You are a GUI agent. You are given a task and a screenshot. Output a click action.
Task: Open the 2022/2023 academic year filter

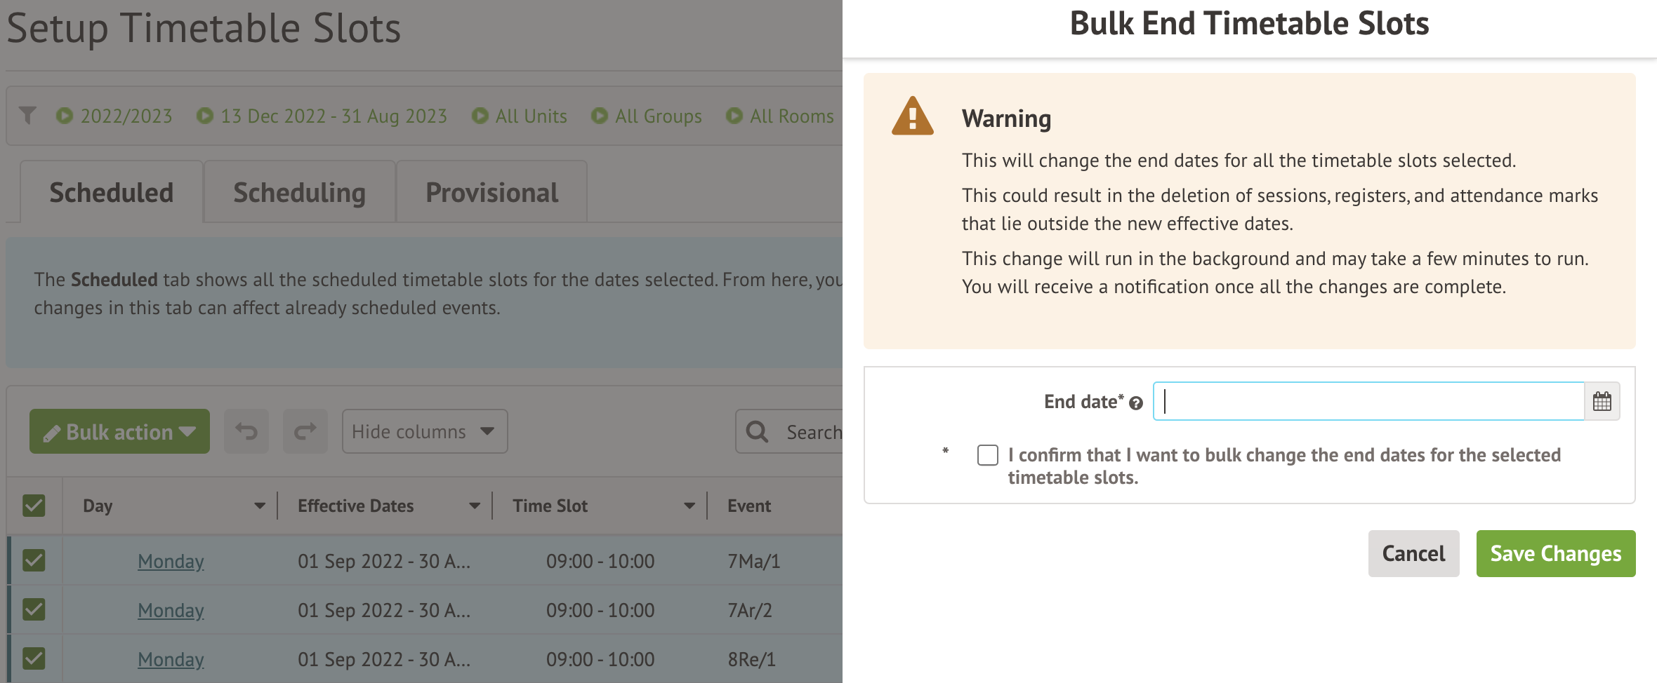point(114,116)
